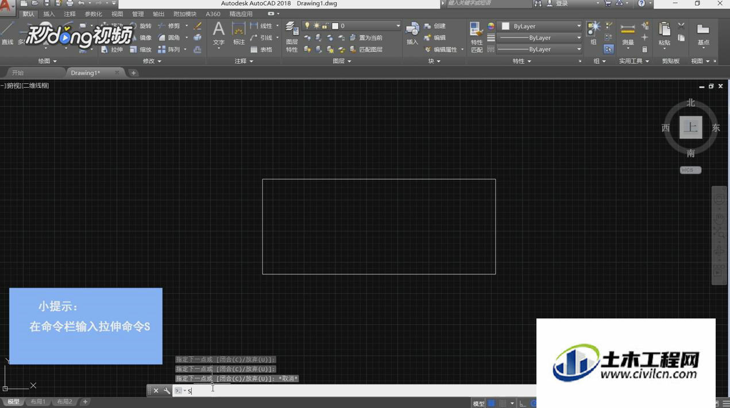Click the Undo arrow in quick access toolbar

coord(82,3)
